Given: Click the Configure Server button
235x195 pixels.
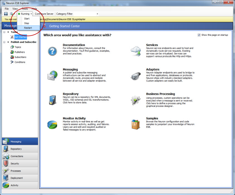Looking at the screenshot, I should tap(44, 14).
